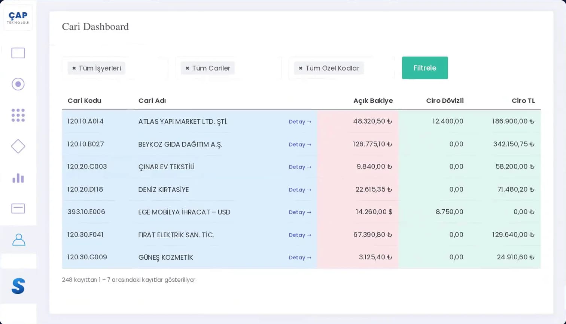566x324 pixels.
Task: Open the dotted grid sidebar icon
Action: pyautogui.click(x=18, y=115)
